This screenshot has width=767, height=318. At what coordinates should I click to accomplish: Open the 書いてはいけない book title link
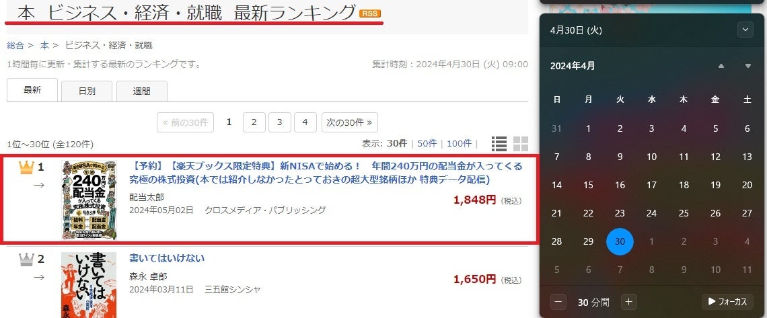click(x=167, y=258)
